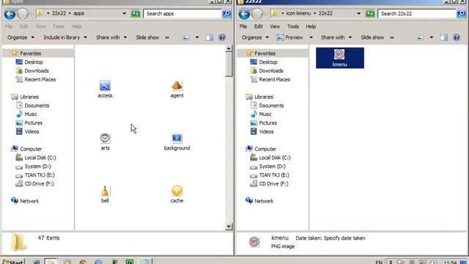Open help in the apps window

[x=222, y=37]
